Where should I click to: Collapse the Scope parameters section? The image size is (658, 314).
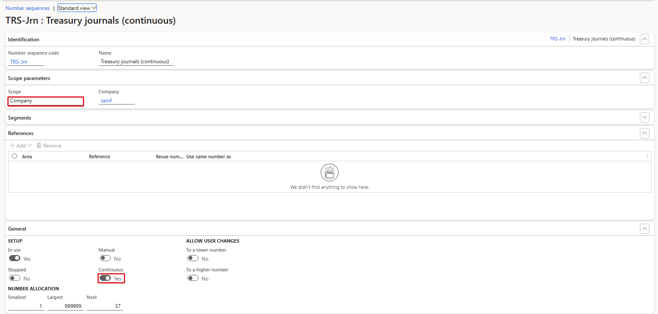645,78
